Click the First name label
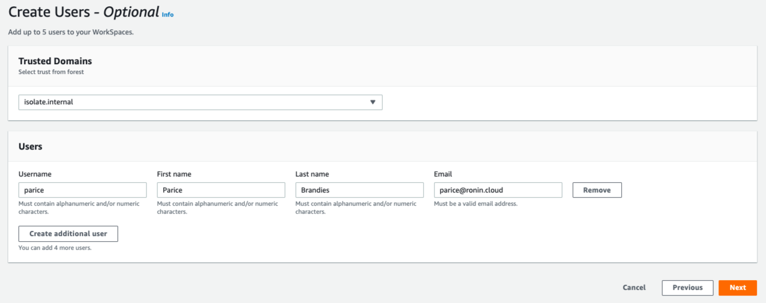This screenshot has width=766, height=303. coord(174,174)
